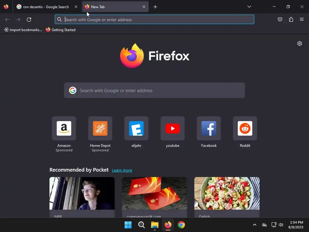
Task: Expand the hidden system tray icons
Action: click(x=255, y=225)
